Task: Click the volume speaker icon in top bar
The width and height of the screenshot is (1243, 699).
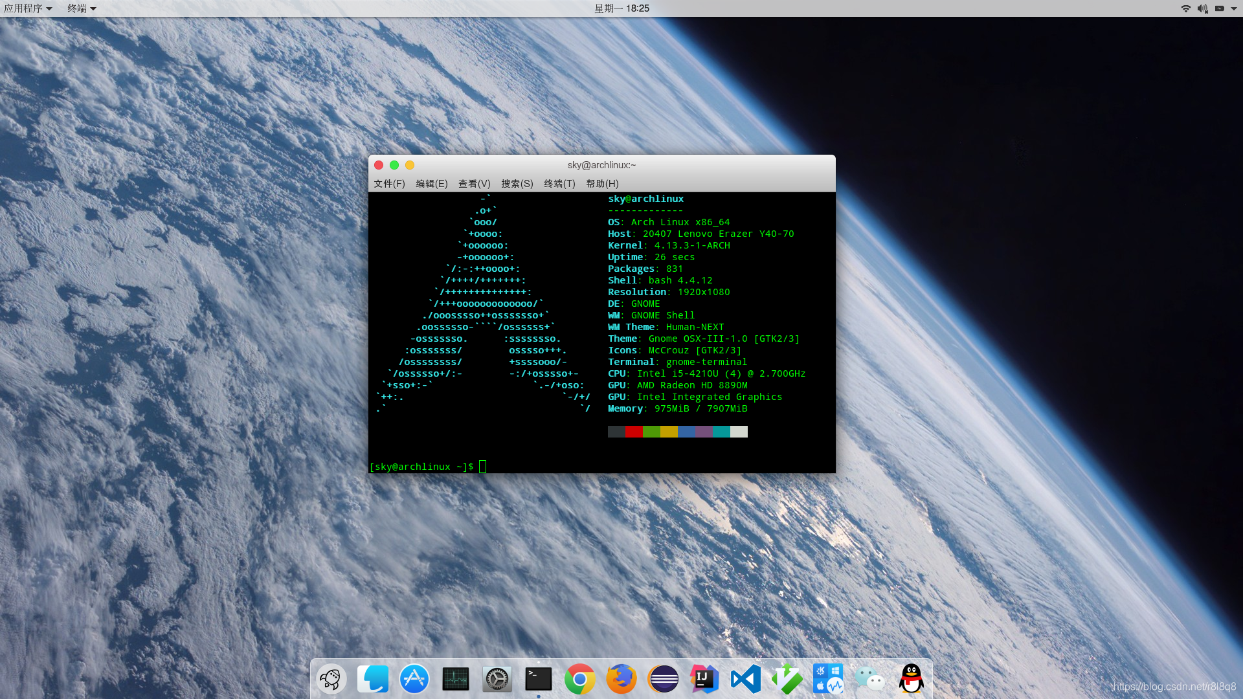Action: click(1202, 8)
